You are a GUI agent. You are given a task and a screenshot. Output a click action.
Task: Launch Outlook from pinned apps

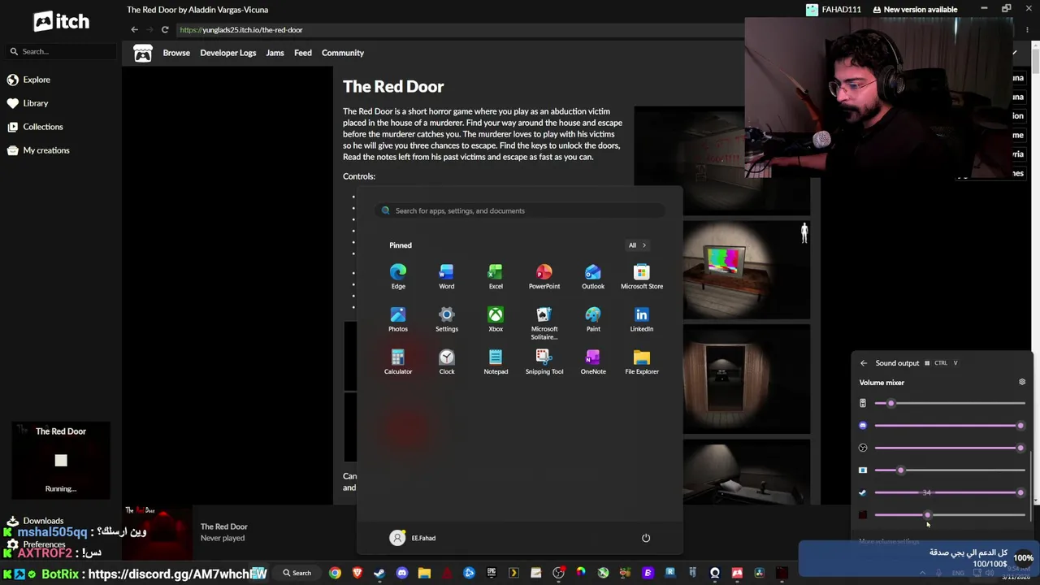593,276
